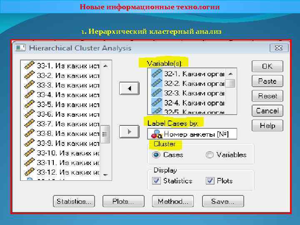Click the scale icon beside variable 33-12
This screenshot has width=300, height=225.
tap(29, 172)
